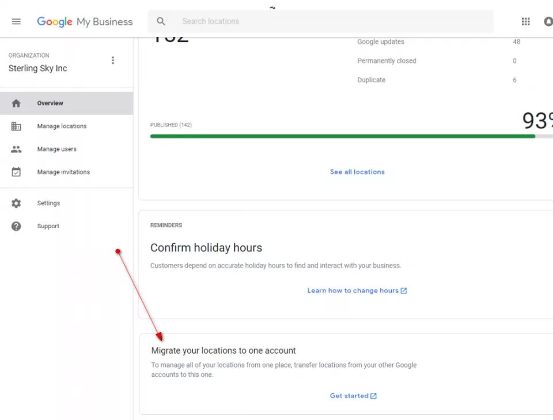Click the Permanently closed row label
Image resolution: width=553 pixels, height=420 pixels.
(x=387, y=60)
